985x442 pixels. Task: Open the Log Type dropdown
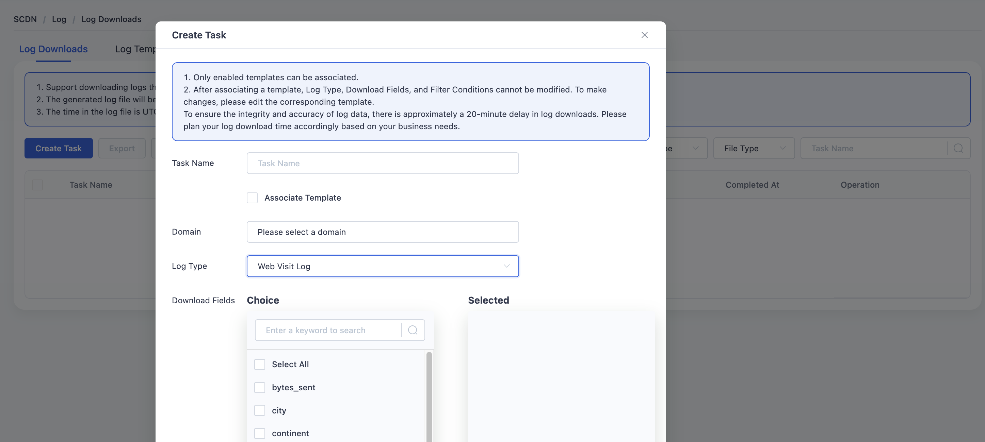[383, 266]
